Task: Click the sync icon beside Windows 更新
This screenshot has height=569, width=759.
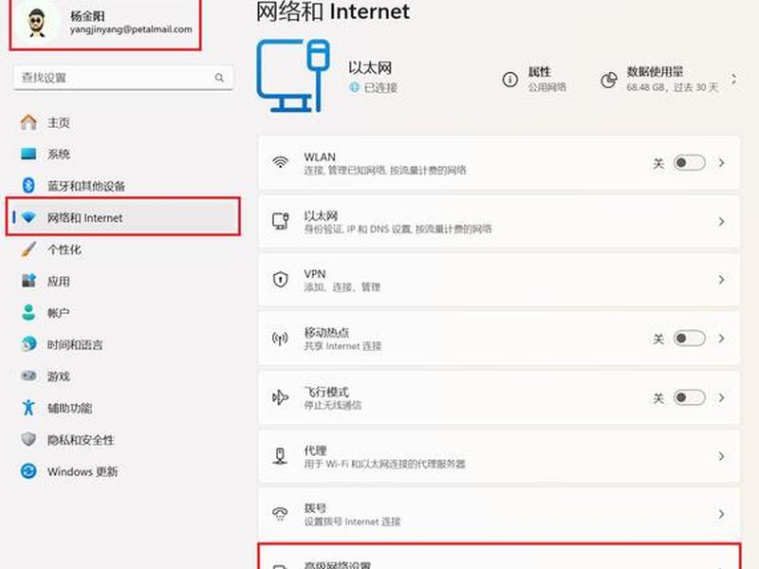Action: (28, 470)
